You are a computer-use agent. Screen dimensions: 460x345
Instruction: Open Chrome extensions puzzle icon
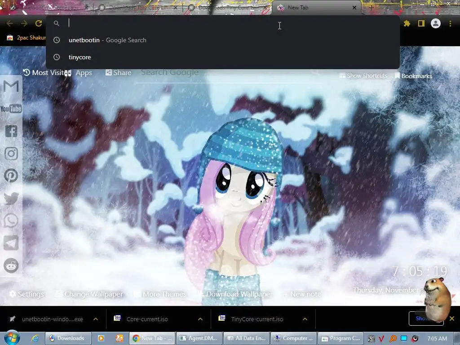click(x=407, y=23)
